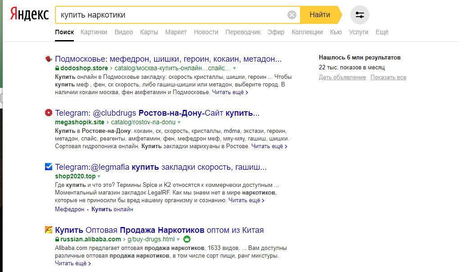Open the megashopik.site red circle favicon

tap(49, 113)
